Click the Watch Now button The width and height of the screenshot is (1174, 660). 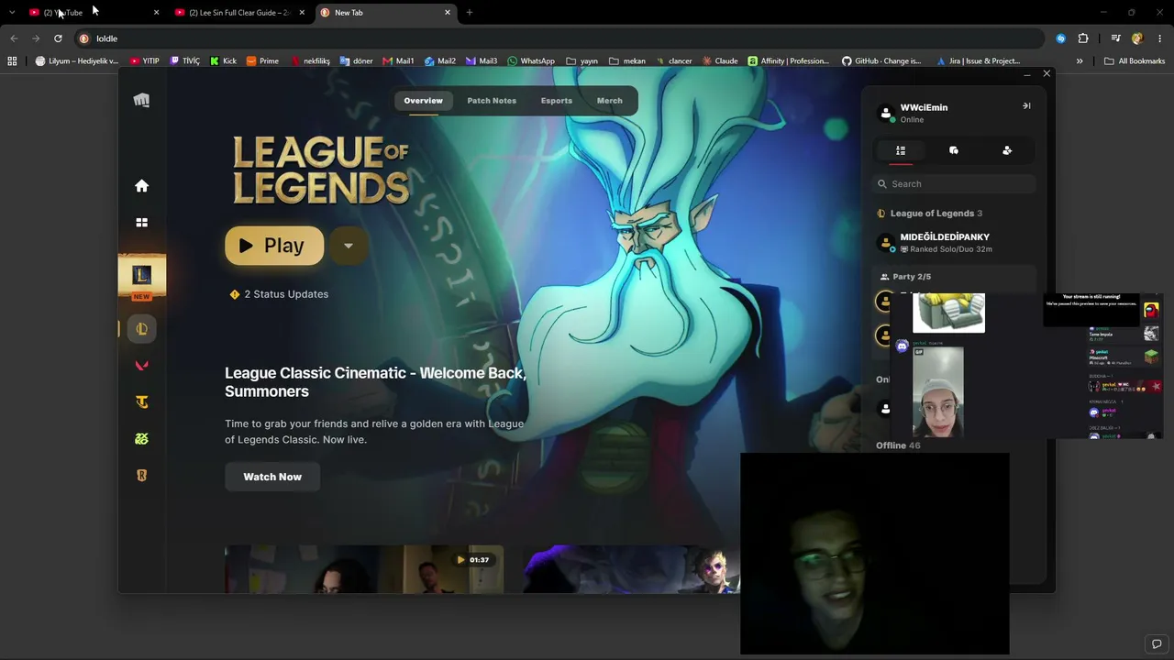click(x=272, y=477)
